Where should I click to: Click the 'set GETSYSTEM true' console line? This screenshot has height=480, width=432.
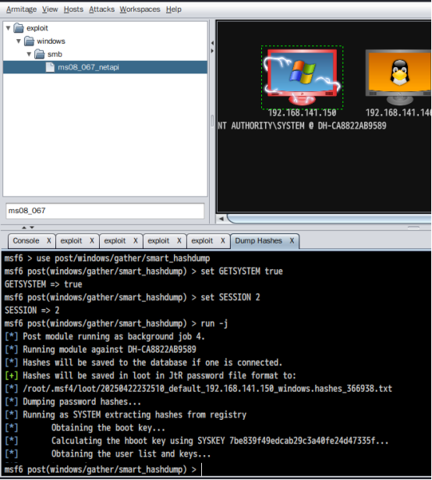(x=143, y=272)
